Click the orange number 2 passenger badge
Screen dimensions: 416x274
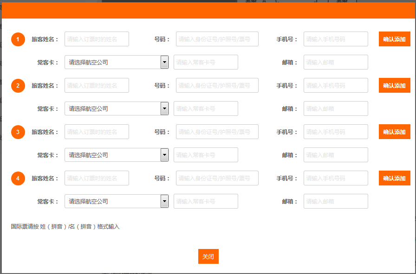[18, 86]
